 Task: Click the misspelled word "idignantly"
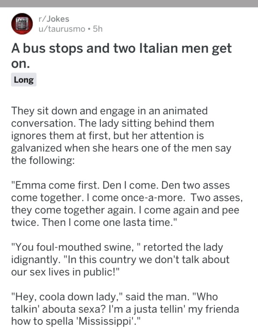click(x=34, y=260)
